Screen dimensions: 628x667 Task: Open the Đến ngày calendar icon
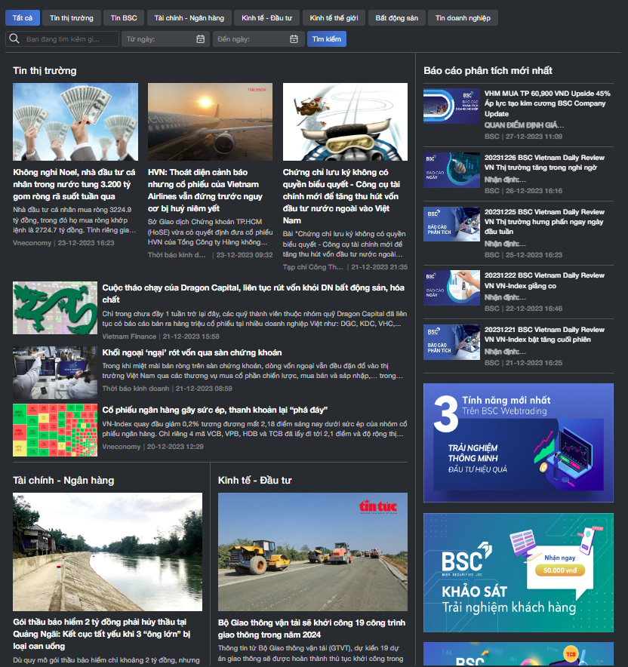(x=294, y=39)
